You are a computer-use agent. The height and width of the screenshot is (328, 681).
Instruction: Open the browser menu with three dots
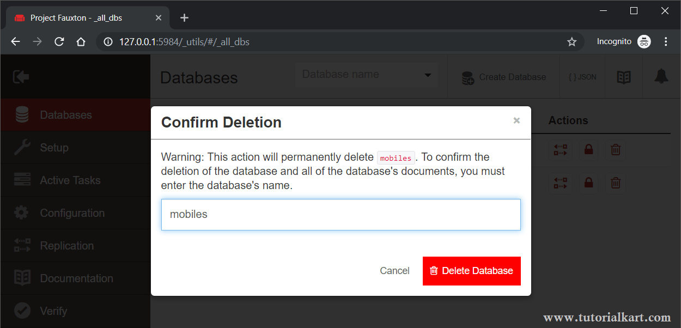(x=665, y=41)
